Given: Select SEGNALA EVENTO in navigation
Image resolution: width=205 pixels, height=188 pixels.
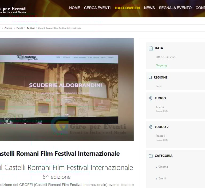Looking at the screenshot, I should [175, 8].
